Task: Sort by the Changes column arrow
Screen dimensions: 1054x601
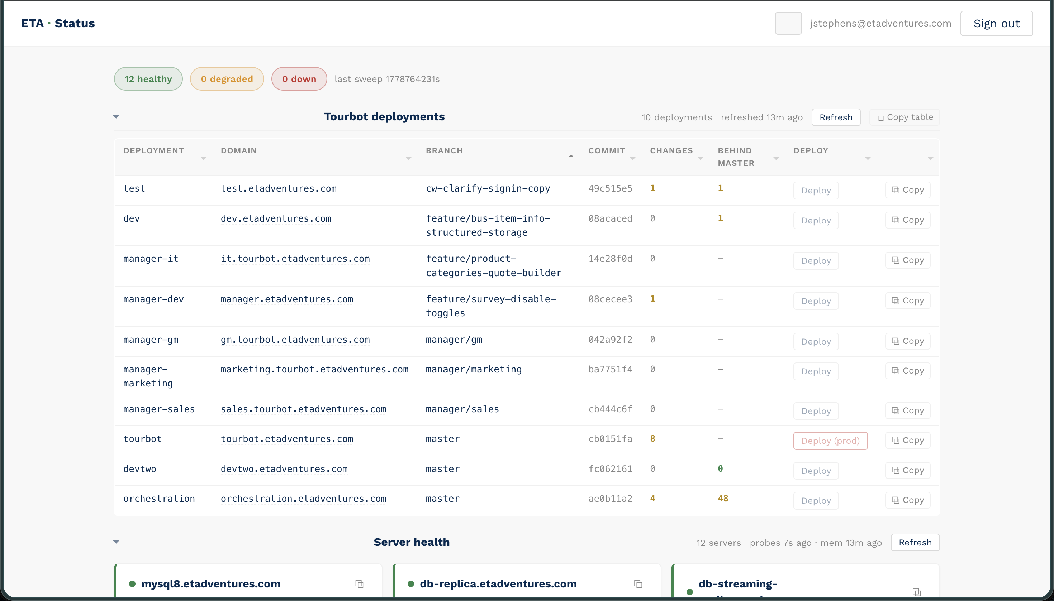Action: [x=700, y=159]
